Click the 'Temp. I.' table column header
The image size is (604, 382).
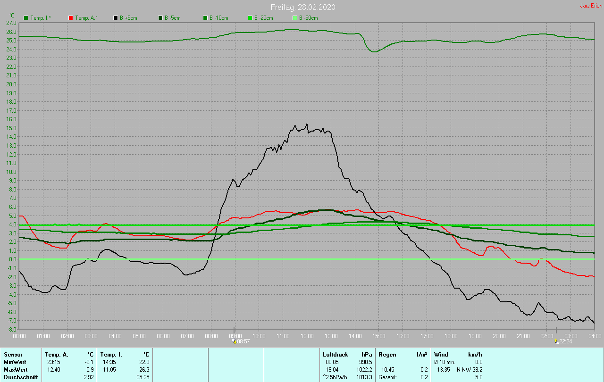[111, 354]
